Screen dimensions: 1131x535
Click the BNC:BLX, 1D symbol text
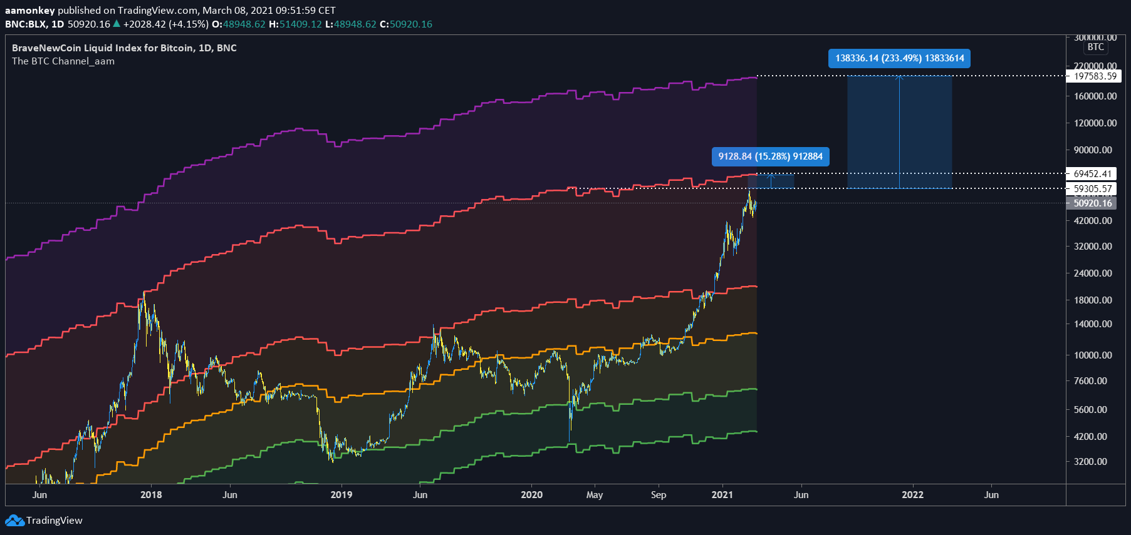click(34, 24)
